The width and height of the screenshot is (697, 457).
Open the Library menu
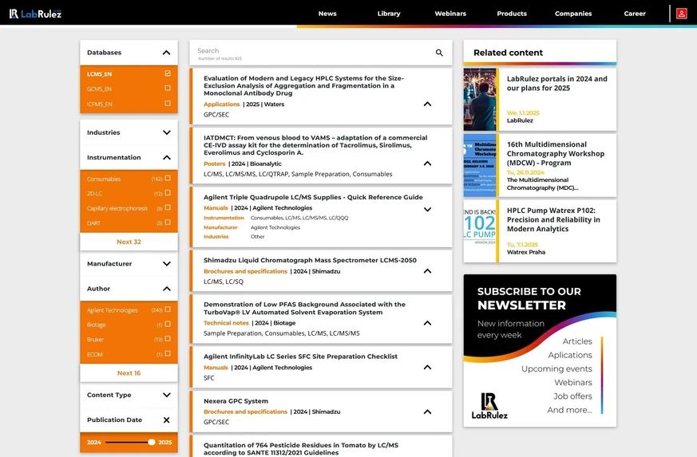tap(389, 14)
